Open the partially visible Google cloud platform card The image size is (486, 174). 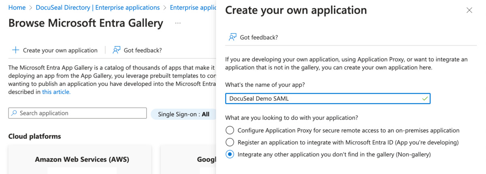[x=188, y=159]
